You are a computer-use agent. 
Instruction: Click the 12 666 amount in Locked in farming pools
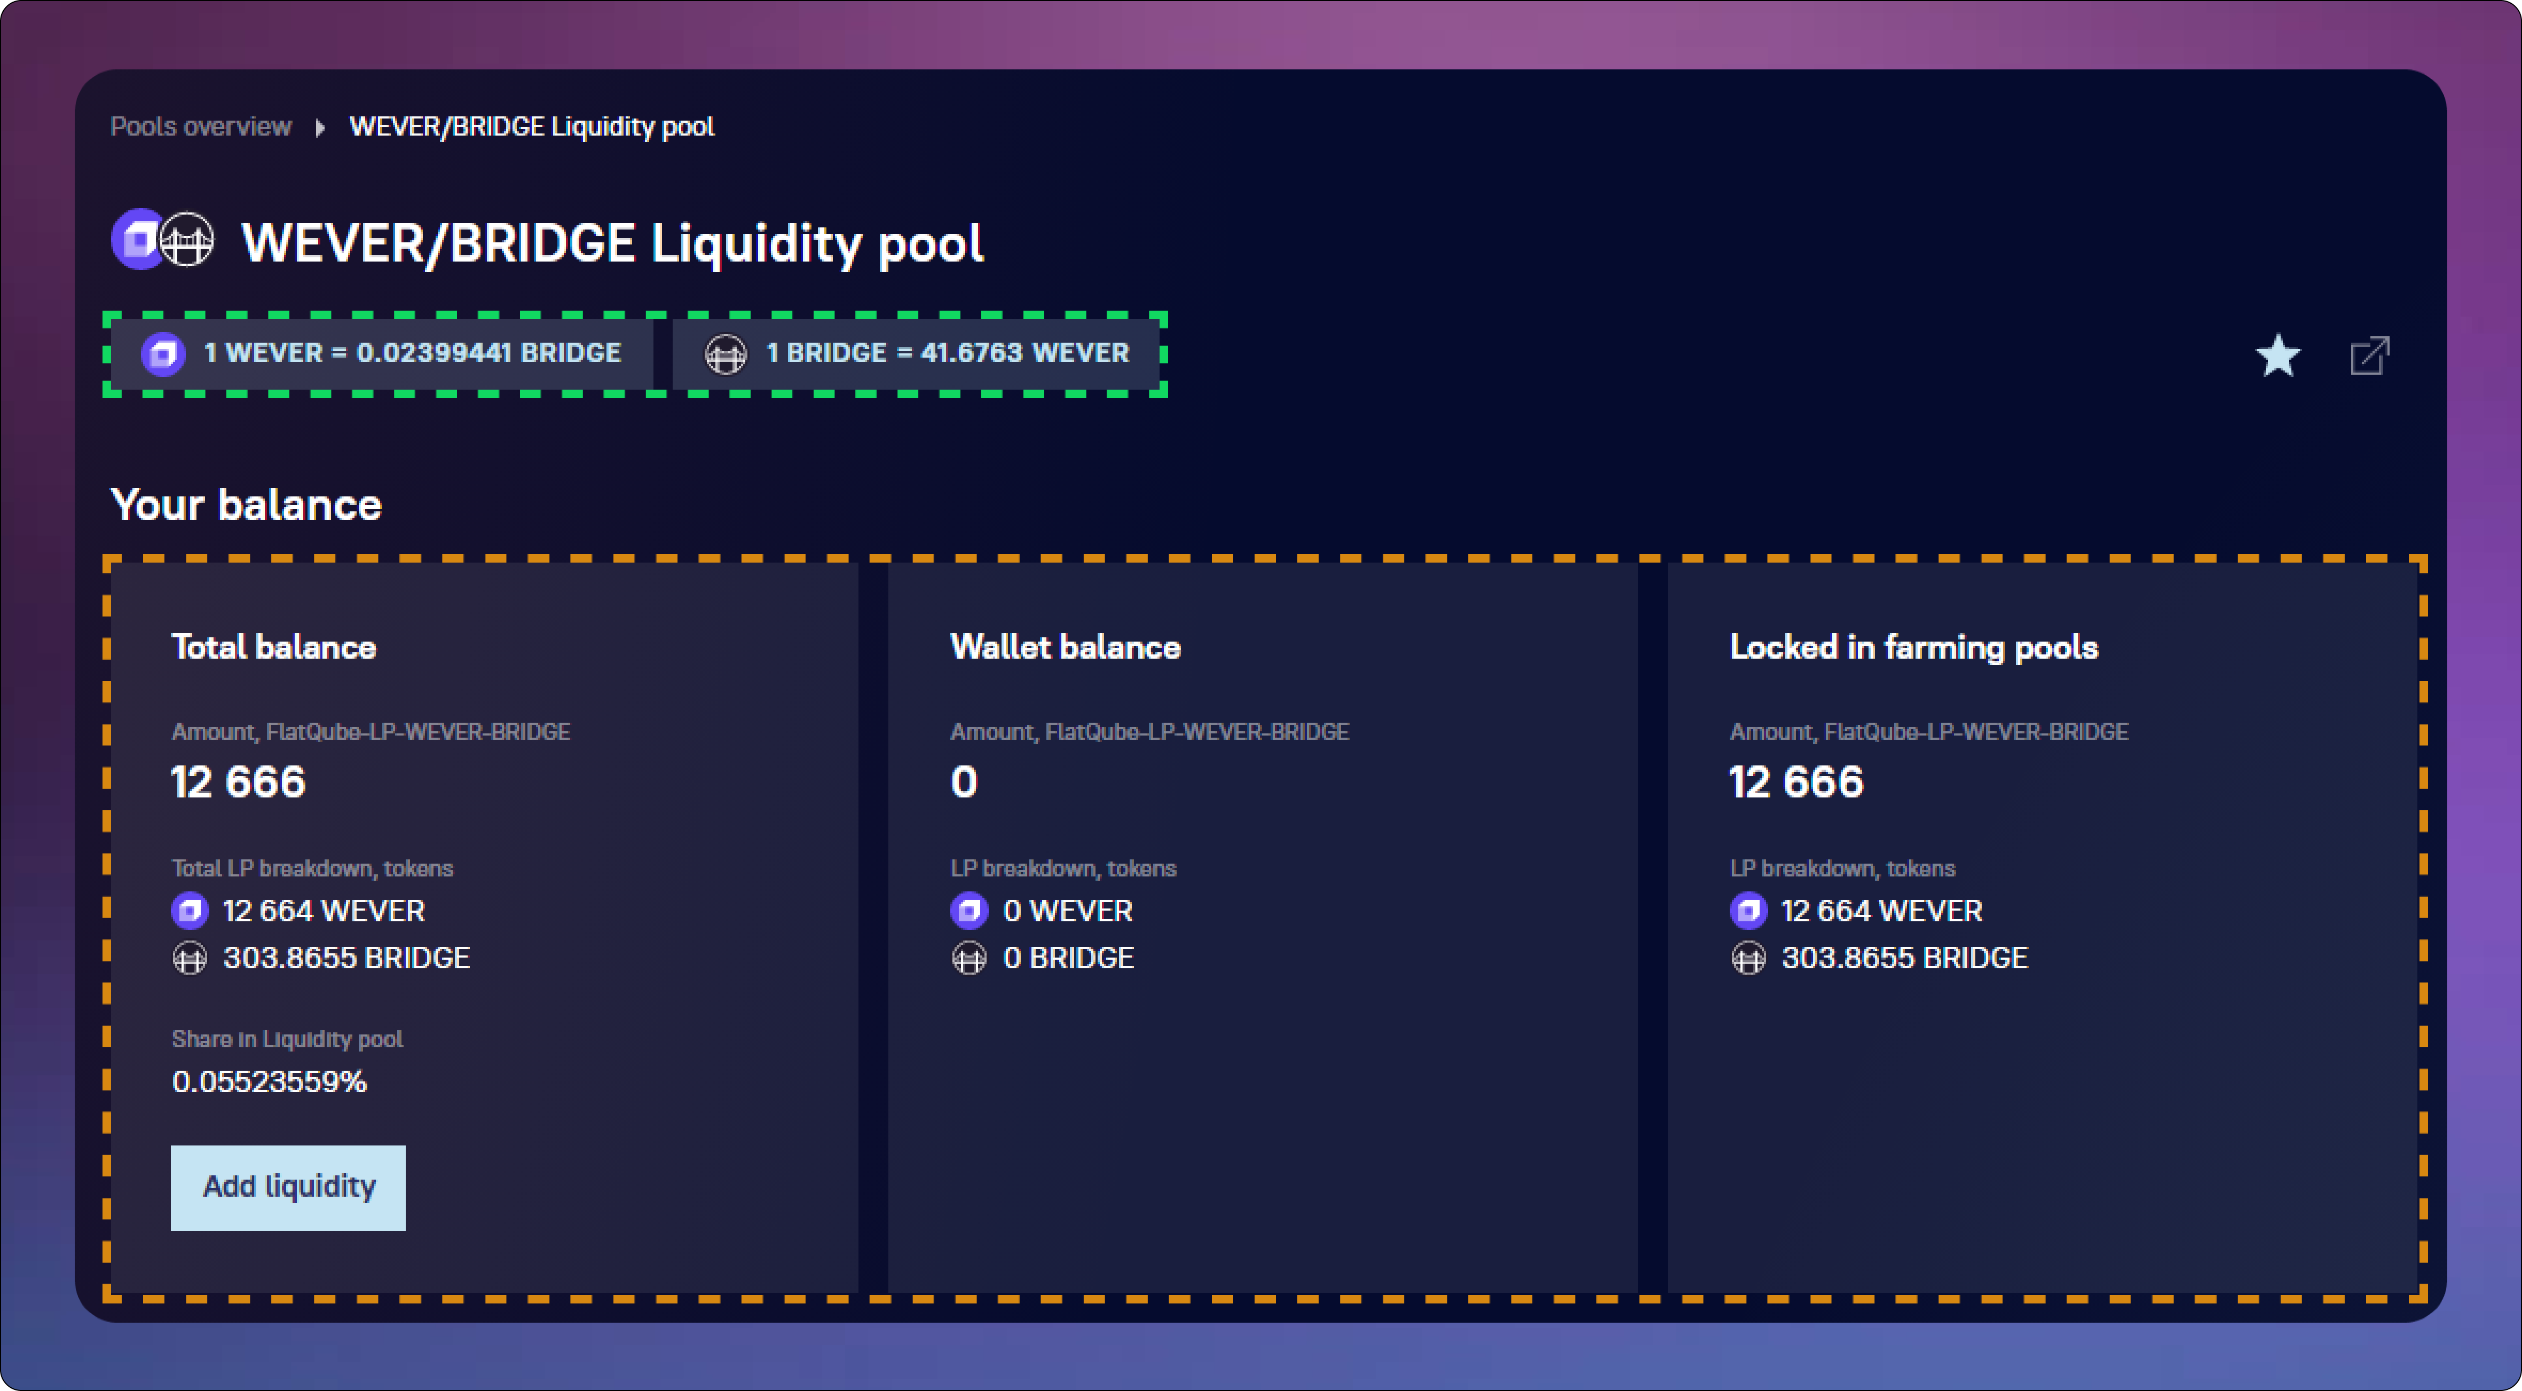click(x=1796, y=782)
